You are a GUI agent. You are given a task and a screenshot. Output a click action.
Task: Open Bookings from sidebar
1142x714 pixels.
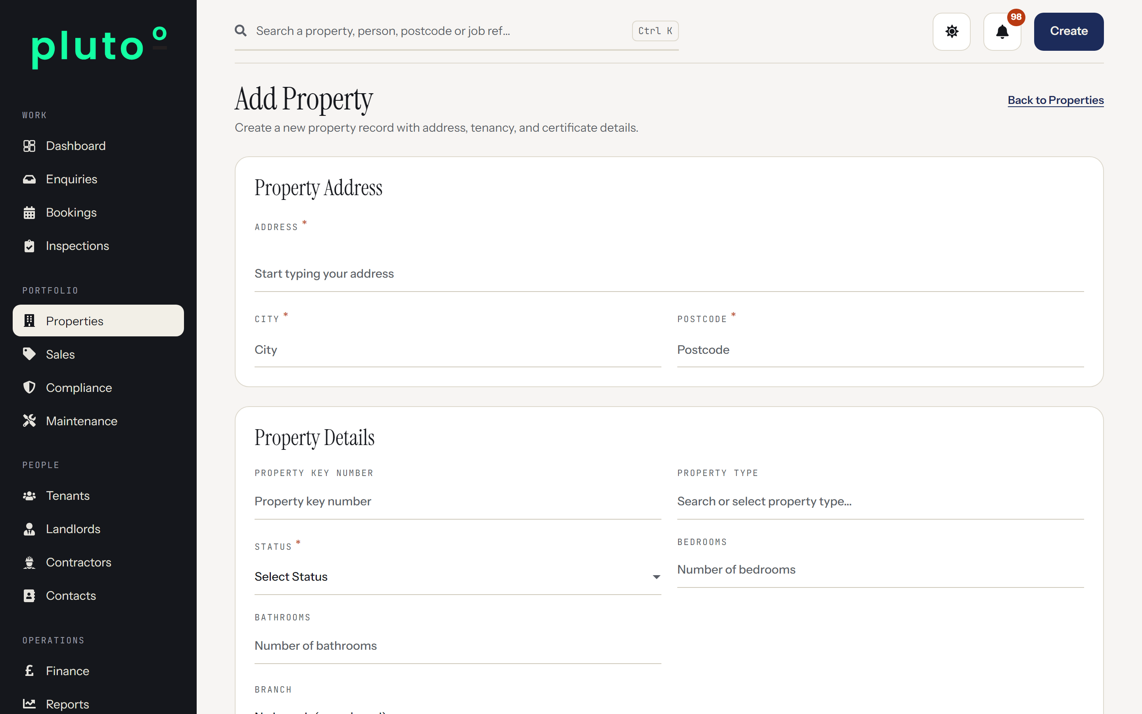tap(98, 213)
